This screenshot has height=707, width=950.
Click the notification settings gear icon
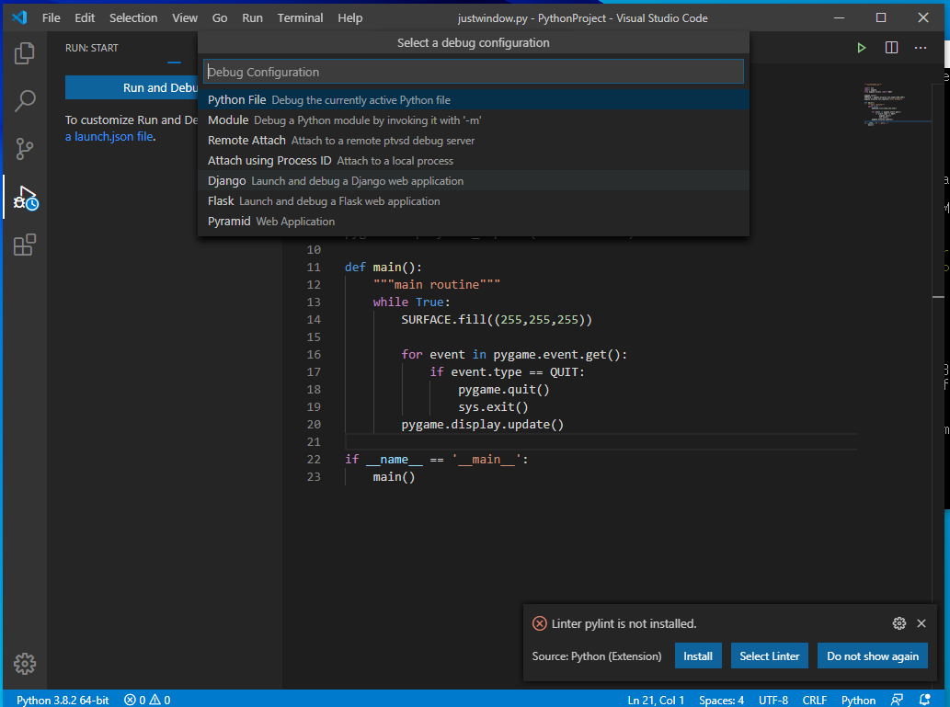pyautogui.click(x=899, y=622)
